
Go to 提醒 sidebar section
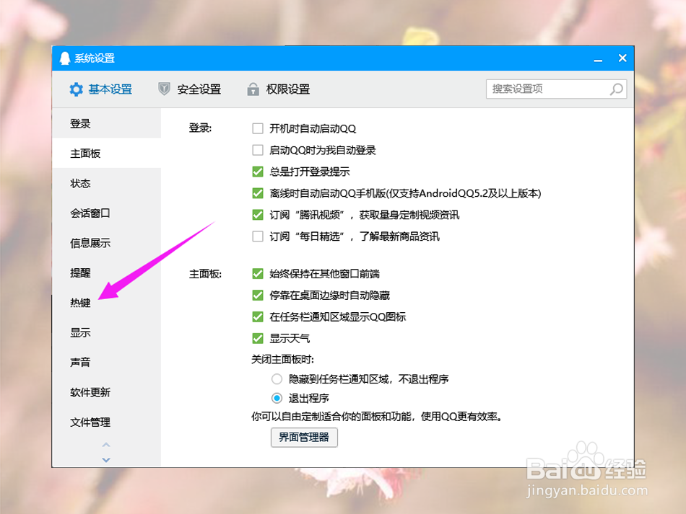106,273
